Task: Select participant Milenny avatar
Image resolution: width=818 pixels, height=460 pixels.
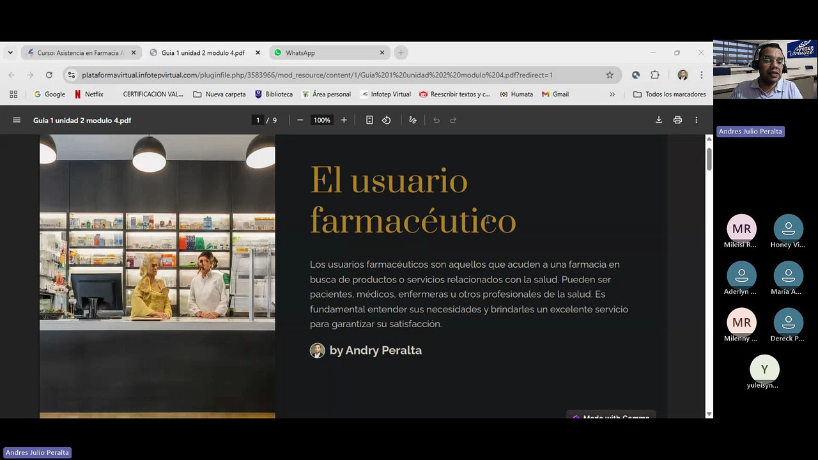Action: [741, 323]
